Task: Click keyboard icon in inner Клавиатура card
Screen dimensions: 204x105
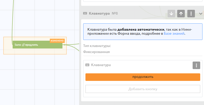Action: click(x=87, y=65)
